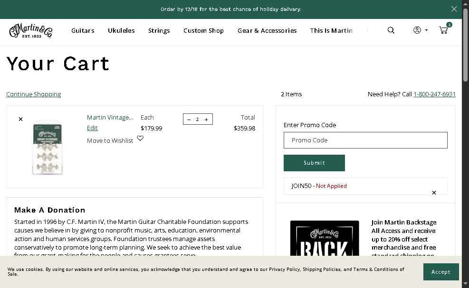Focus the Promo Code input field
Screen dimensions: 469x288
point(365,140)
